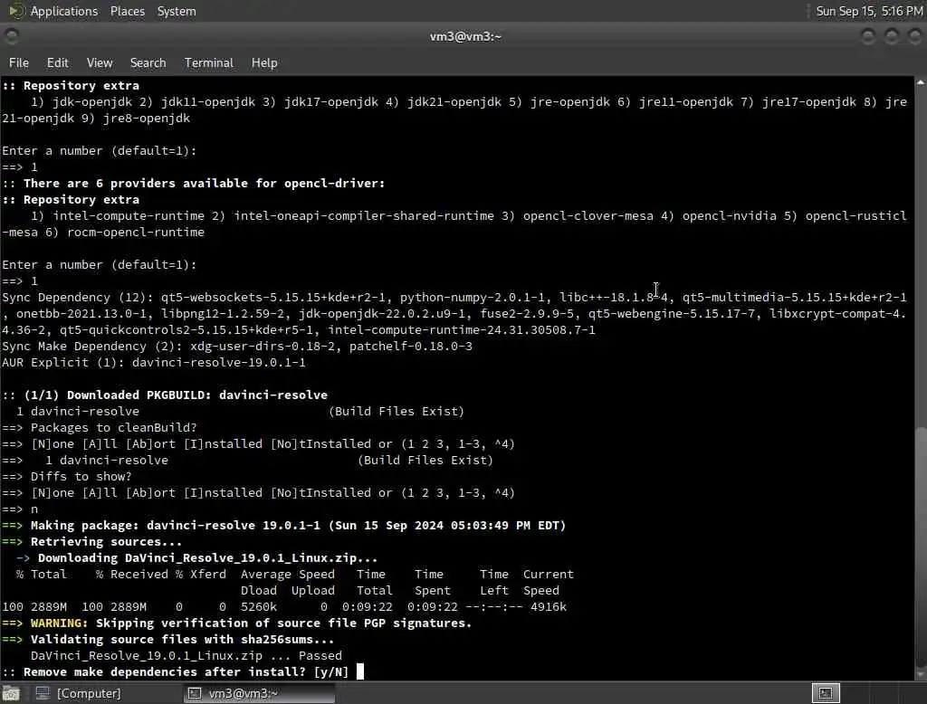Click the MATE logo icon in the top panel
Screen dimensions: 927x704
tap(16, 11)
